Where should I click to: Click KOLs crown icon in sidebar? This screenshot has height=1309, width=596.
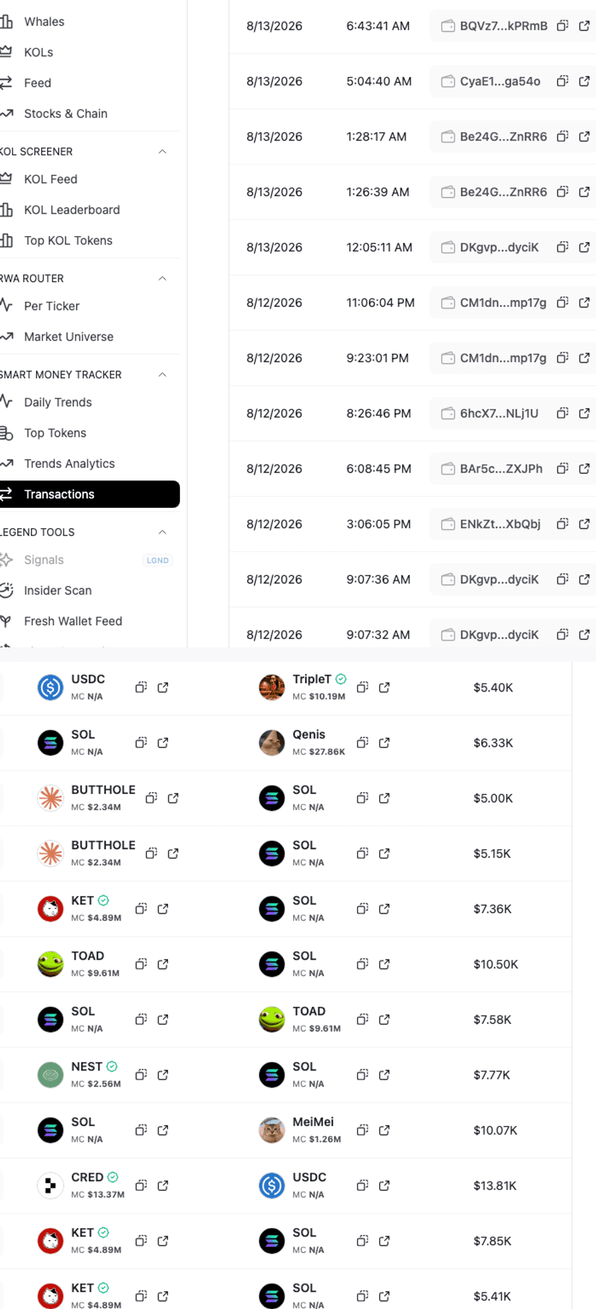(6, 52)
